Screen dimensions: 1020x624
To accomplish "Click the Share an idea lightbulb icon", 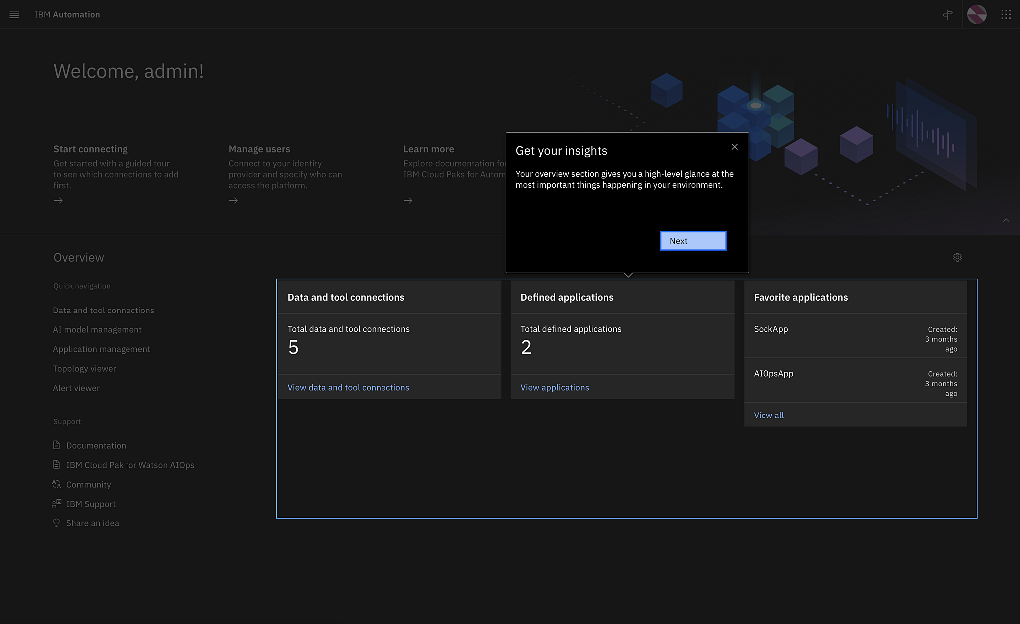I will coord(56,522).
